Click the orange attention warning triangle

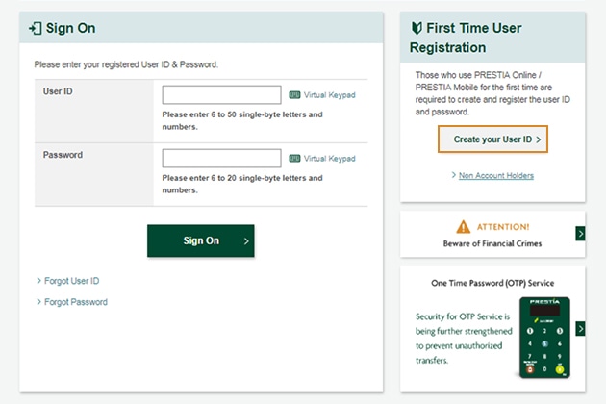[463, 227]
